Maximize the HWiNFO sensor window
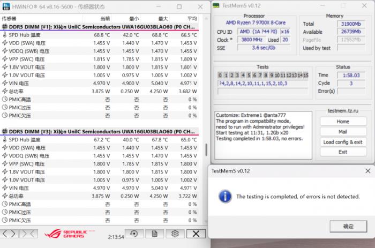375x248 pixels. 179,7
